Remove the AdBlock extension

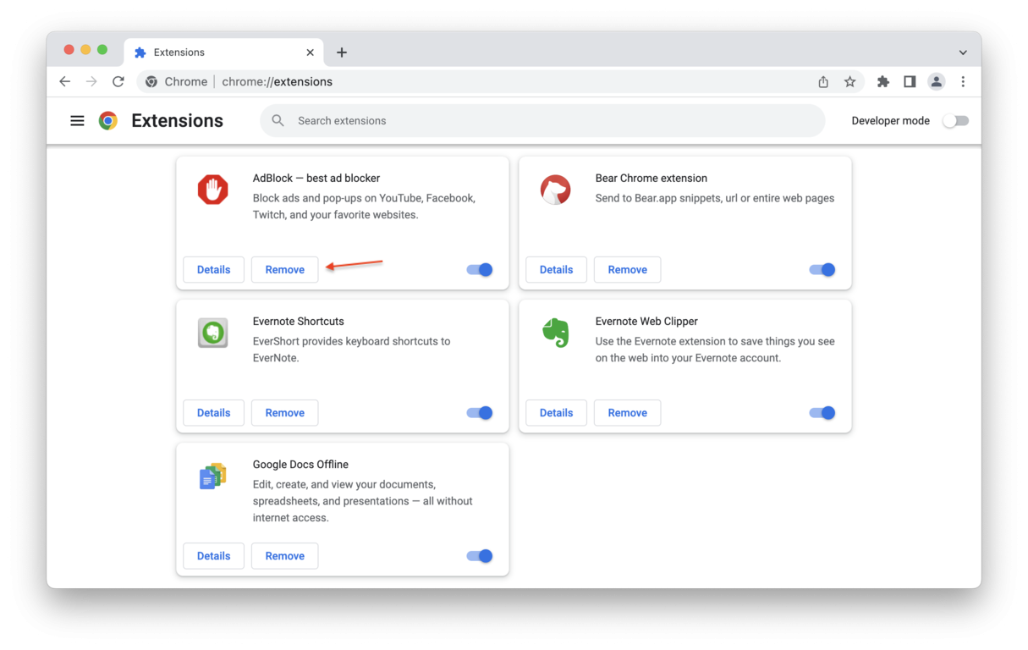coord(284,269)
